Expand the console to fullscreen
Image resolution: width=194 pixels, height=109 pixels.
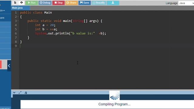(x=20, y=93)
